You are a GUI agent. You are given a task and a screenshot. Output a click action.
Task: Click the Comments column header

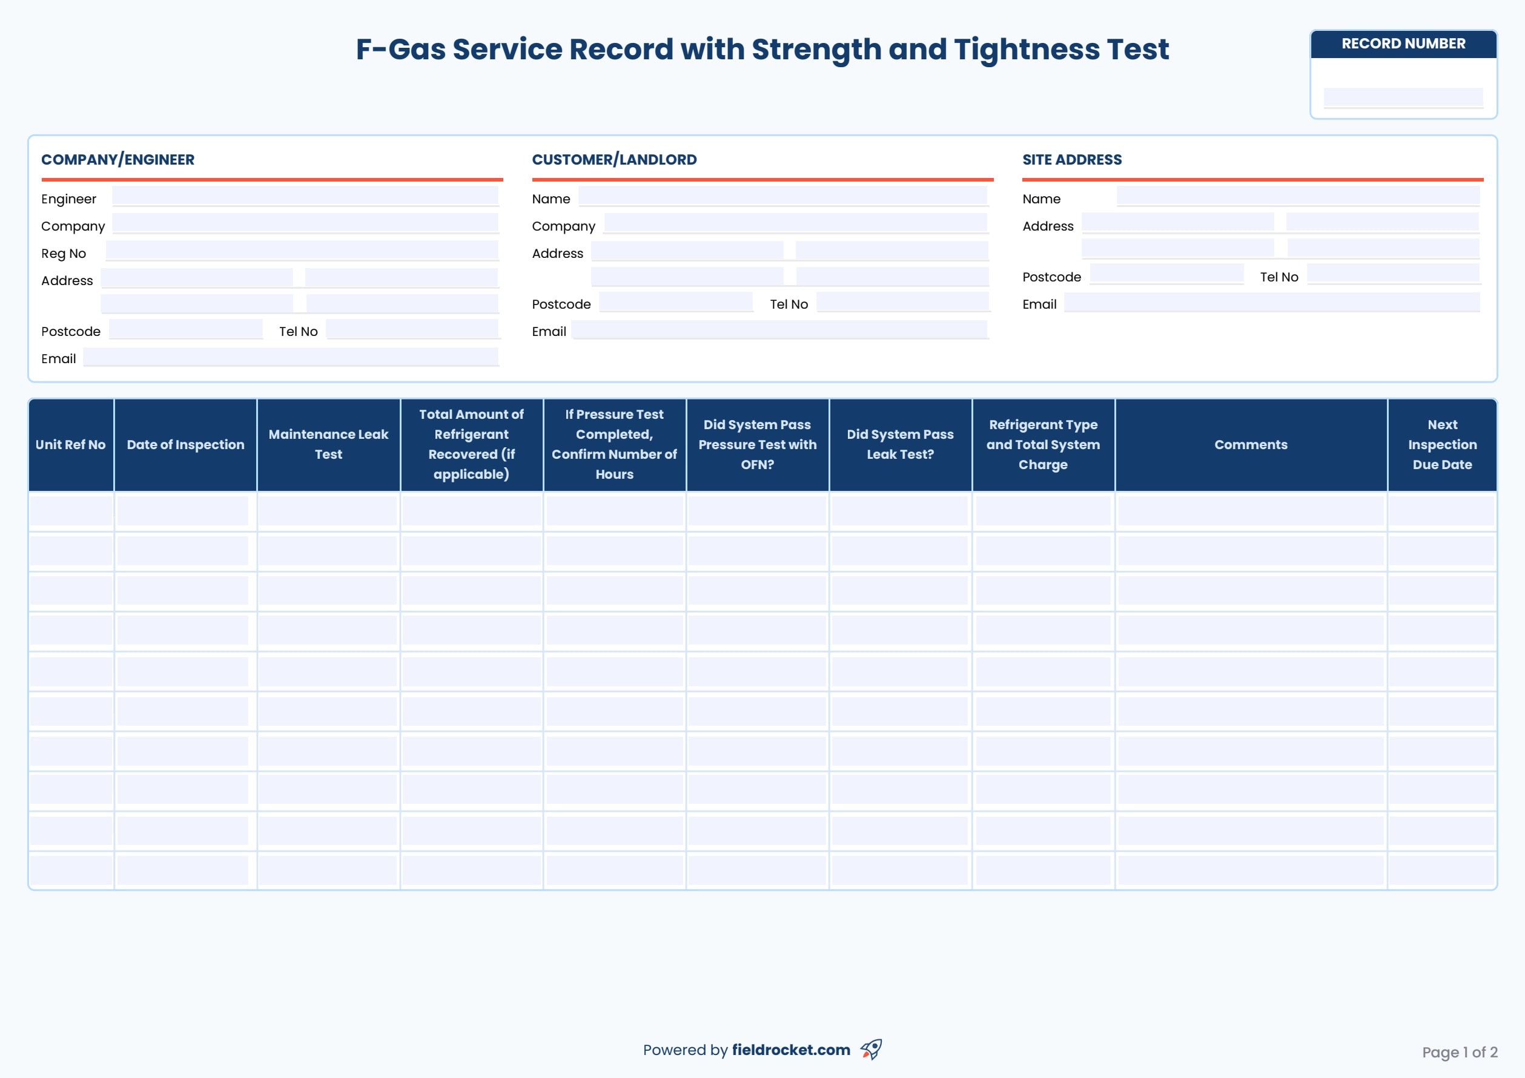[x=1251, y=445]
